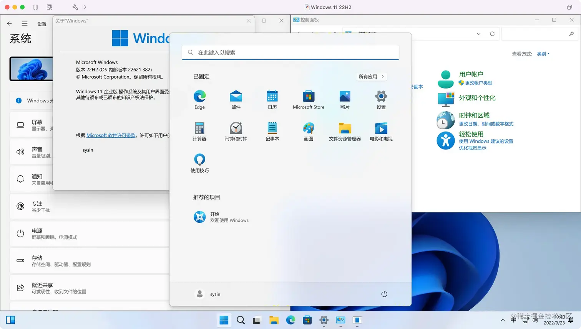Click the 轻松使用 icon in Control Panel
The image size is (581, 329).
click(445, 140)
